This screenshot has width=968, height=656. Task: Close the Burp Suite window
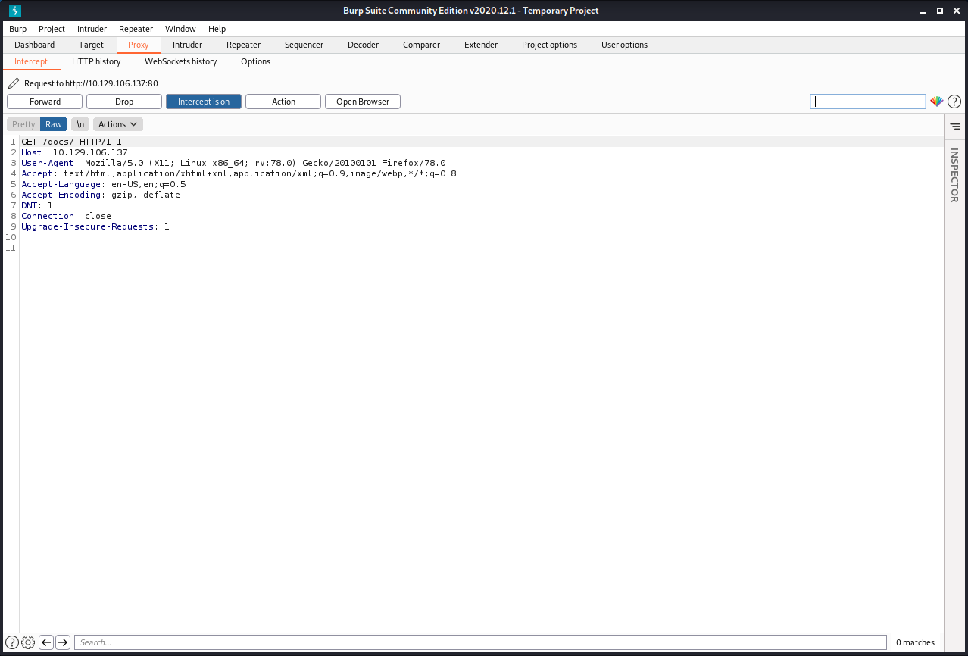(x=956, y=11)
